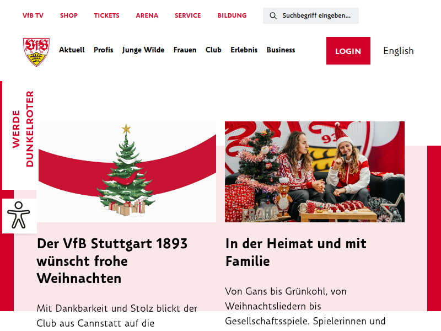Select ARENA in the top bar
The width and height of the screenshot is (441, 331).
click(147, 15)
